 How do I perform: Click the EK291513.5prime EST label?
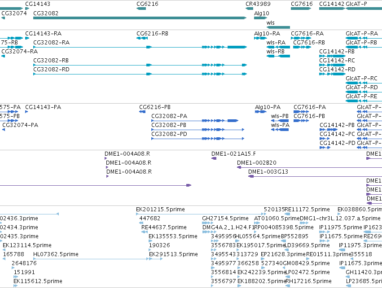tap(173, 254)
